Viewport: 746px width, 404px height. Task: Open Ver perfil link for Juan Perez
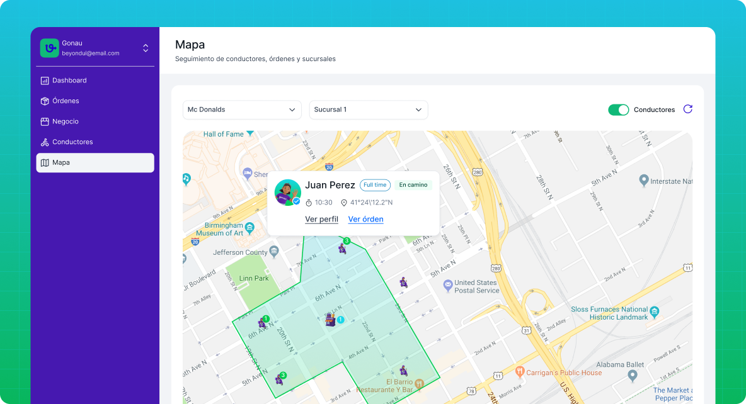pos(321,219)
